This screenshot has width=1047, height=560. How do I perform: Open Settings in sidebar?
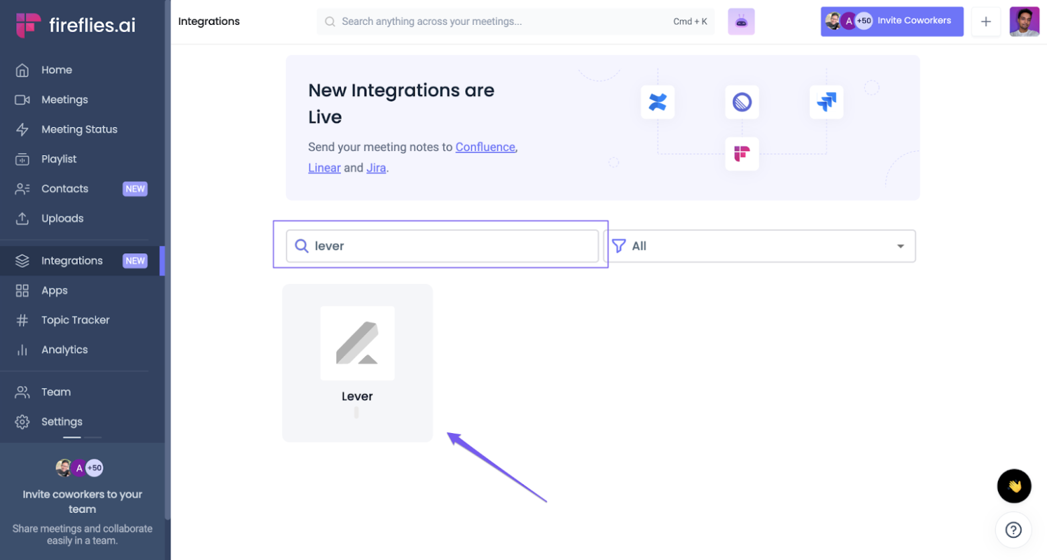tap(81, 421)
